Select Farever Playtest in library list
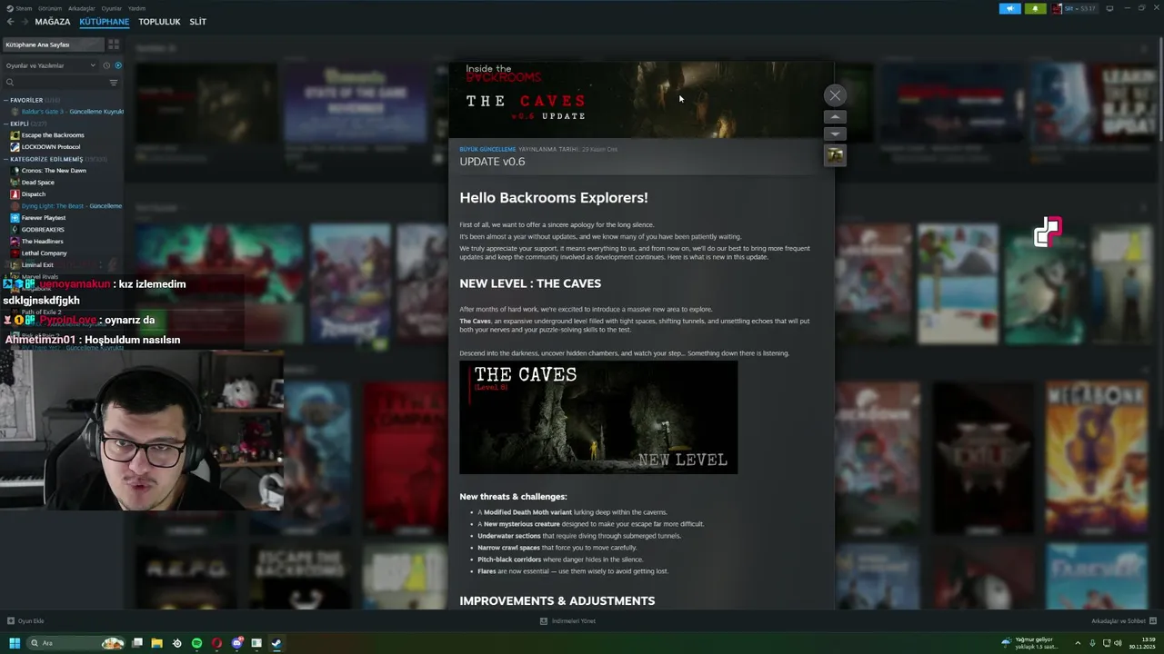Image resolution: width=1164 pixels, height=654 pixels. point(44,218)
